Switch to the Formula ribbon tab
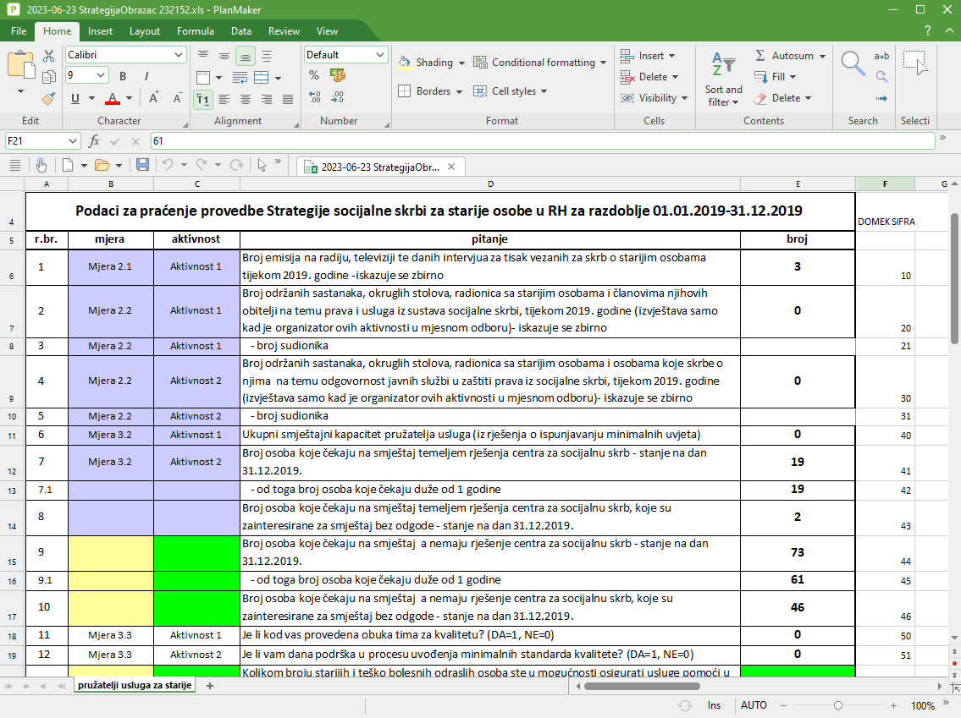The image size is (961, 718). [195, 31]
